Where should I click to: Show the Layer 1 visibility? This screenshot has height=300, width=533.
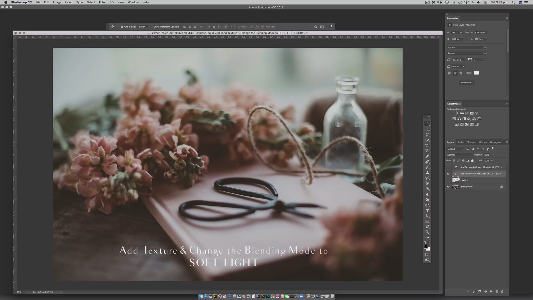(448, 180)
